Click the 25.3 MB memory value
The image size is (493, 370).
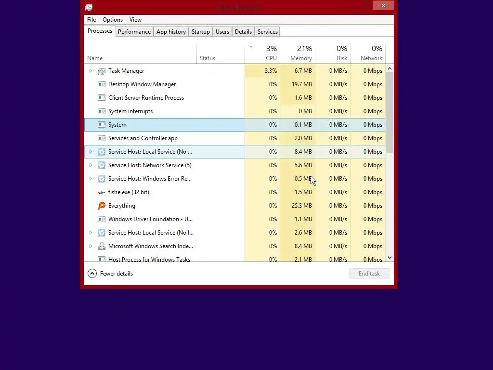tap(302, 206)
